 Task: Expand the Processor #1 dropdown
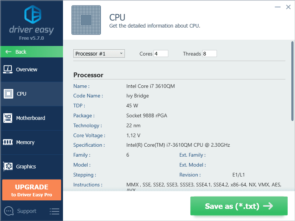[99, 54]
